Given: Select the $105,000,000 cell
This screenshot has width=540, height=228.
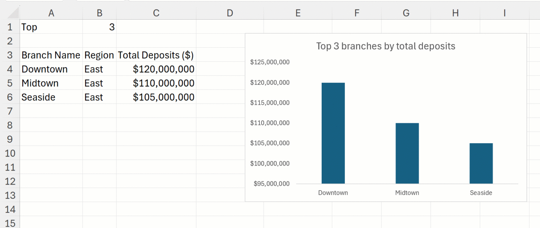Looking at the screenshot, I should tap(156, 97).
